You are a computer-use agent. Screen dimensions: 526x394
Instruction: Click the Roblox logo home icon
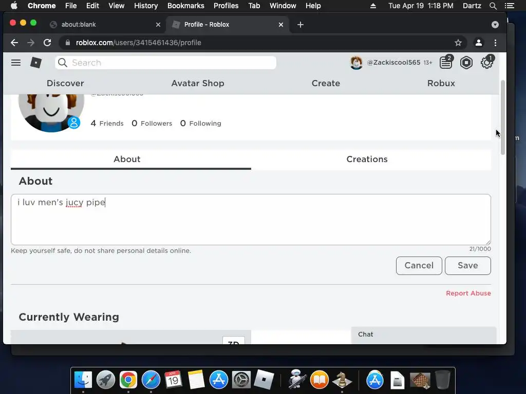pos(36,63)
